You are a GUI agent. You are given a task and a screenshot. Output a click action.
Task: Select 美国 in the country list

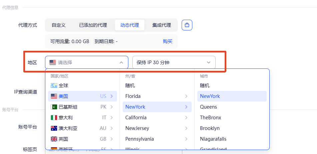tap(82, 96)
